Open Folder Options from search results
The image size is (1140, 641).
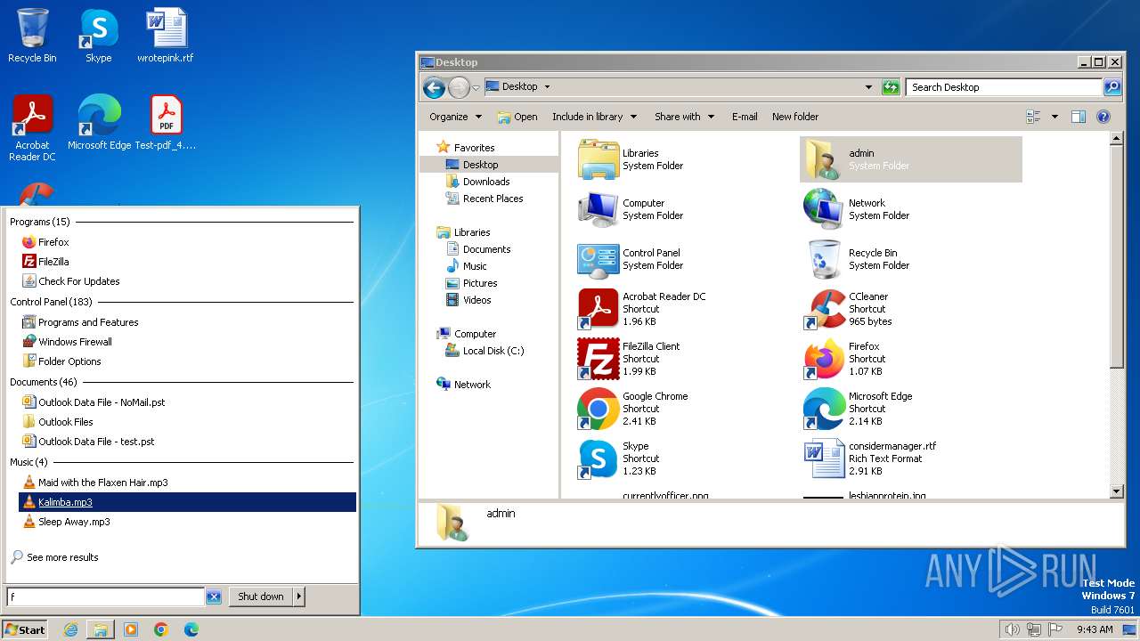tap(187, 361)
